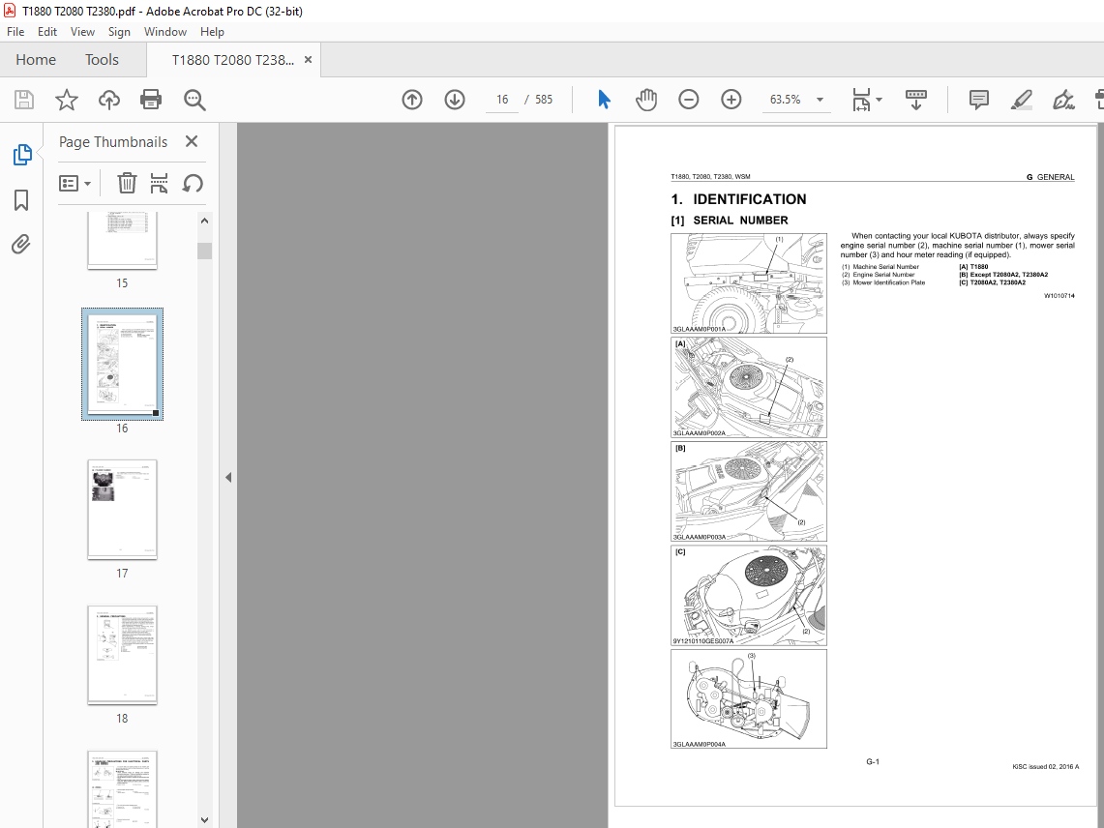Screen dimensions: 1104x828
Task: Open the Sign menu
Action: tap(119, 32)
